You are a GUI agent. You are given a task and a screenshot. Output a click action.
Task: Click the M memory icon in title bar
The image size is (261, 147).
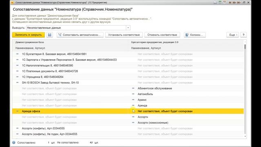[x=230, y=2]
